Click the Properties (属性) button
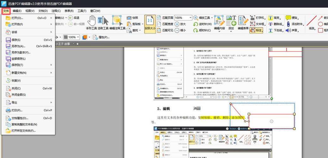Image resolution: width=328 pixels, height=158 pixels. click(101, 37)
